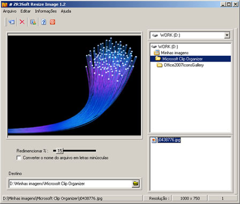Open the help question mark toolbar icon
Image resolution: width=240 pixels, height=204 pixels.
click(44, 22)
